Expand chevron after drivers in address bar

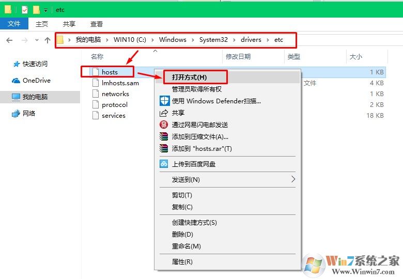(268, 40)
